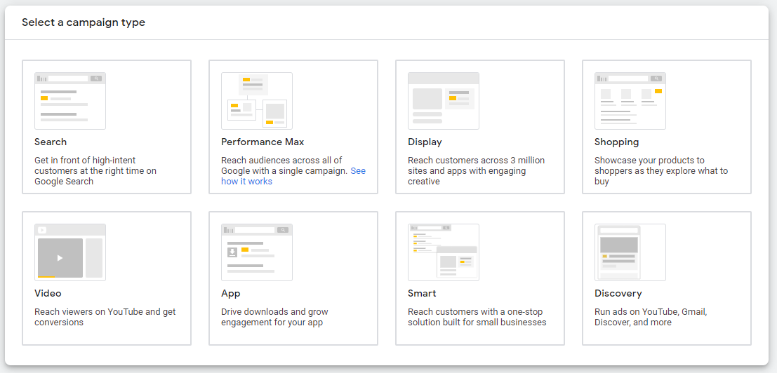Choose the Performance Max title
This screenshot has height=373, width=777.
263,142
